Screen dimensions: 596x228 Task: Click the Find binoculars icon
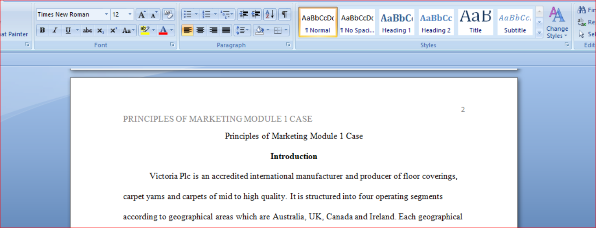pos(582,10)
